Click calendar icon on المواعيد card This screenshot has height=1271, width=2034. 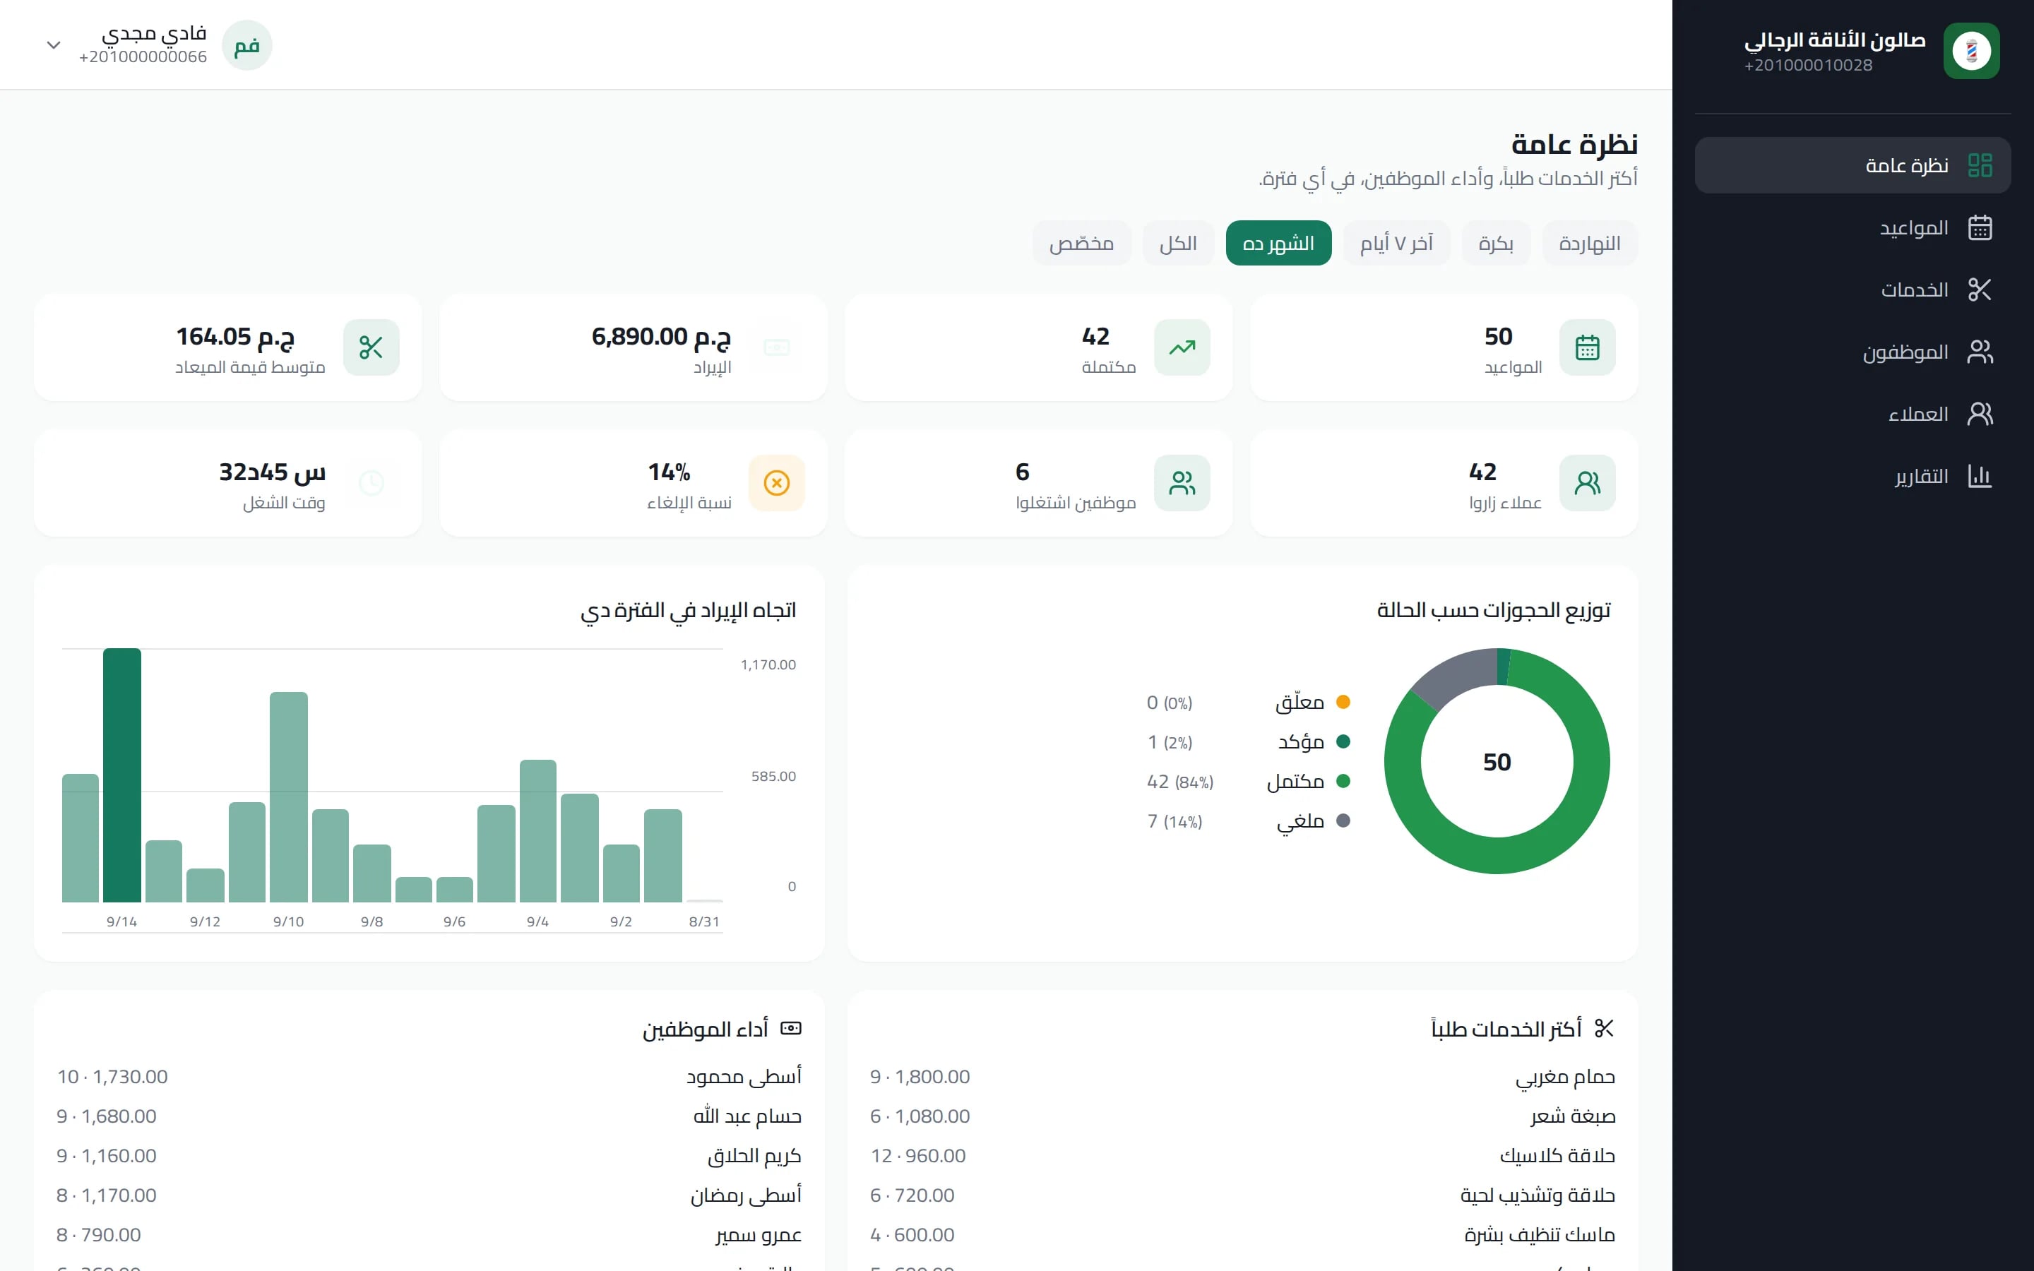pyautogui.click(x=1587, y=347)
